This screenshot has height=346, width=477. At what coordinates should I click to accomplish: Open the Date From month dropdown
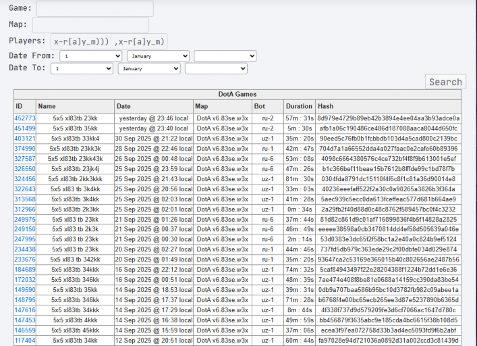158,56
